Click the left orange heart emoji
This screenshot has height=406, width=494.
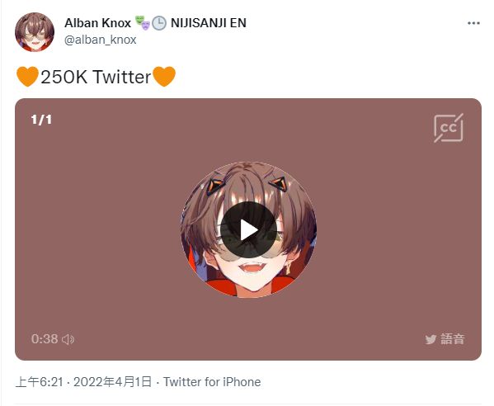[x=27, y=76]
